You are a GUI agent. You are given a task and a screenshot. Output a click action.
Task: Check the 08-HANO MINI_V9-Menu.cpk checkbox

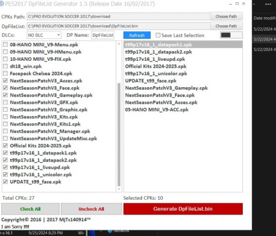[6, 45]
